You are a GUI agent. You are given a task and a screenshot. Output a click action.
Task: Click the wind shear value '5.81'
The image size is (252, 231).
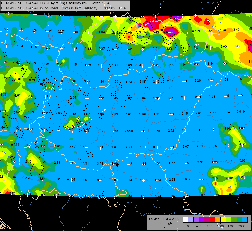click(128, 98)
